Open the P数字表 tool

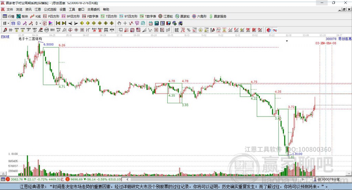coord(90,16)
